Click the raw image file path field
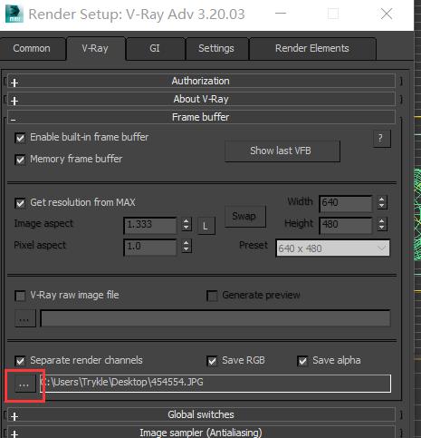Screen dimensions: 421x438 (215, 318)
